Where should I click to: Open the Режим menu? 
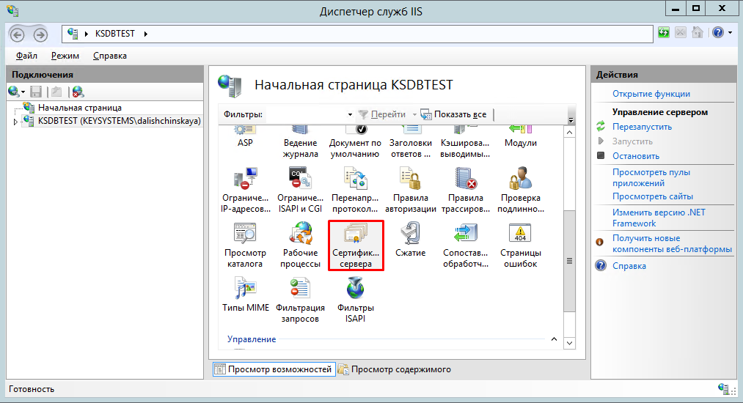(65, 56)
